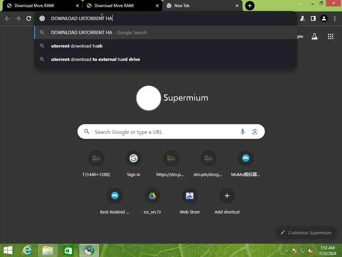
Task: Choose utorrent download to external hard drive
Action: click(166, 60)
